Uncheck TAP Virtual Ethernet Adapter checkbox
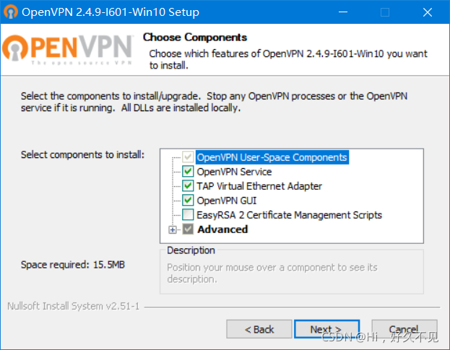This screenshot has height=350, width=450. [188, 185]
